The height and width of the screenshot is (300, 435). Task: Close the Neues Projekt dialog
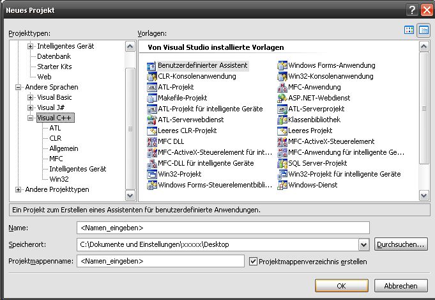pyautogui.click(x=427, y=10)
